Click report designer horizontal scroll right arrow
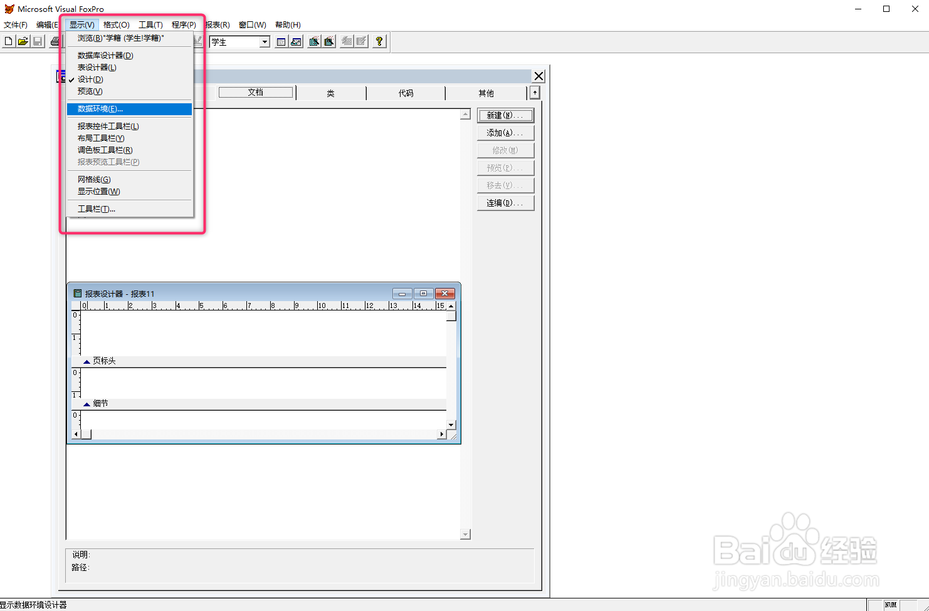929x611 pixels. point(442,434)
